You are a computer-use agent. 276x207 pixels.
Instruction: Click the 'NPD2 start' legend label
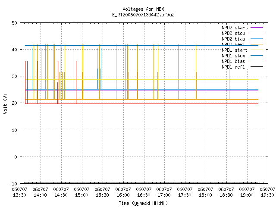[x=235, y=28]
